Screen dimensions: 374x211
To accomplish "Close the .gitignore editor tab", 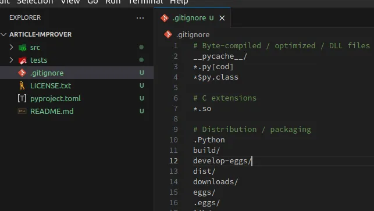I will tap(222, 18).
